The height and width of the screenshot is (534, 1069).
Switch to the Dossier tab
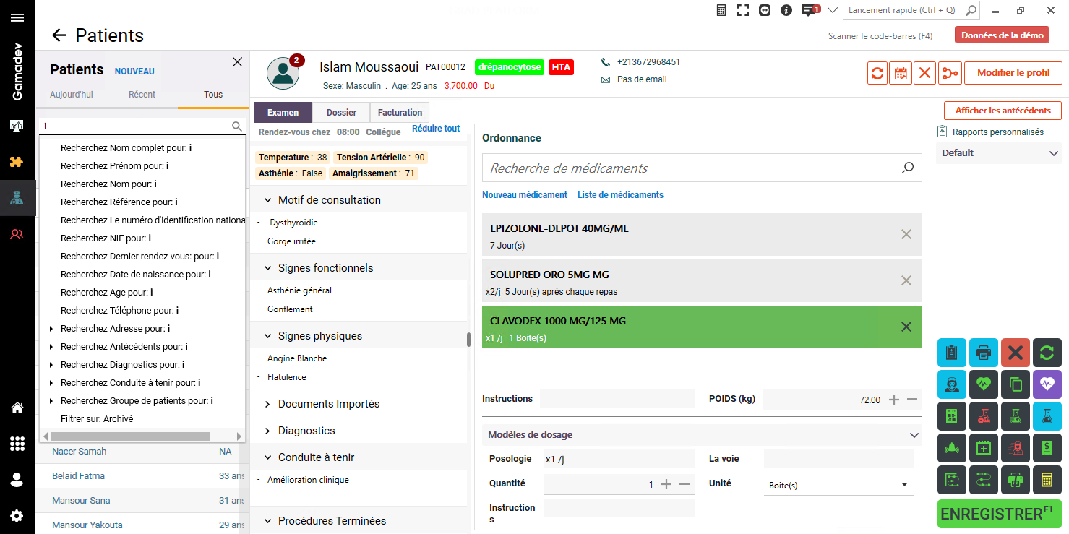point(341,113)
